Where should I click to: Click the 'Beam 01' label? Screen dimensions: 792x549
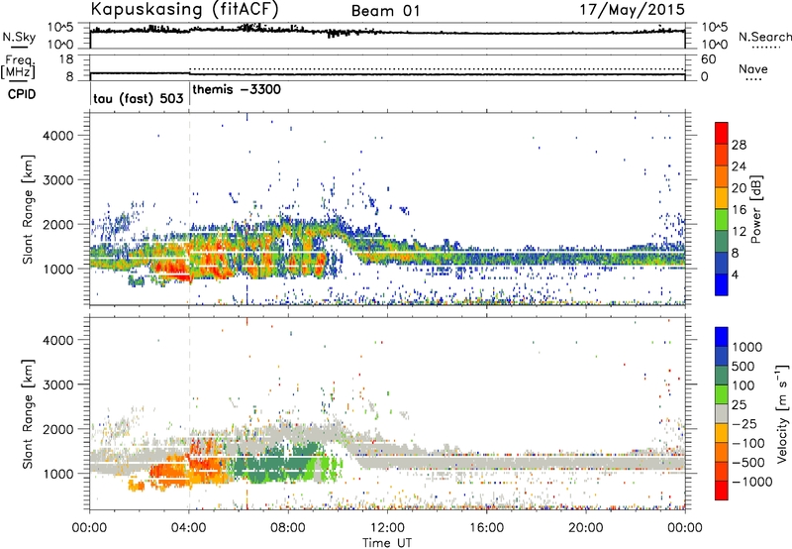(385, 11)
